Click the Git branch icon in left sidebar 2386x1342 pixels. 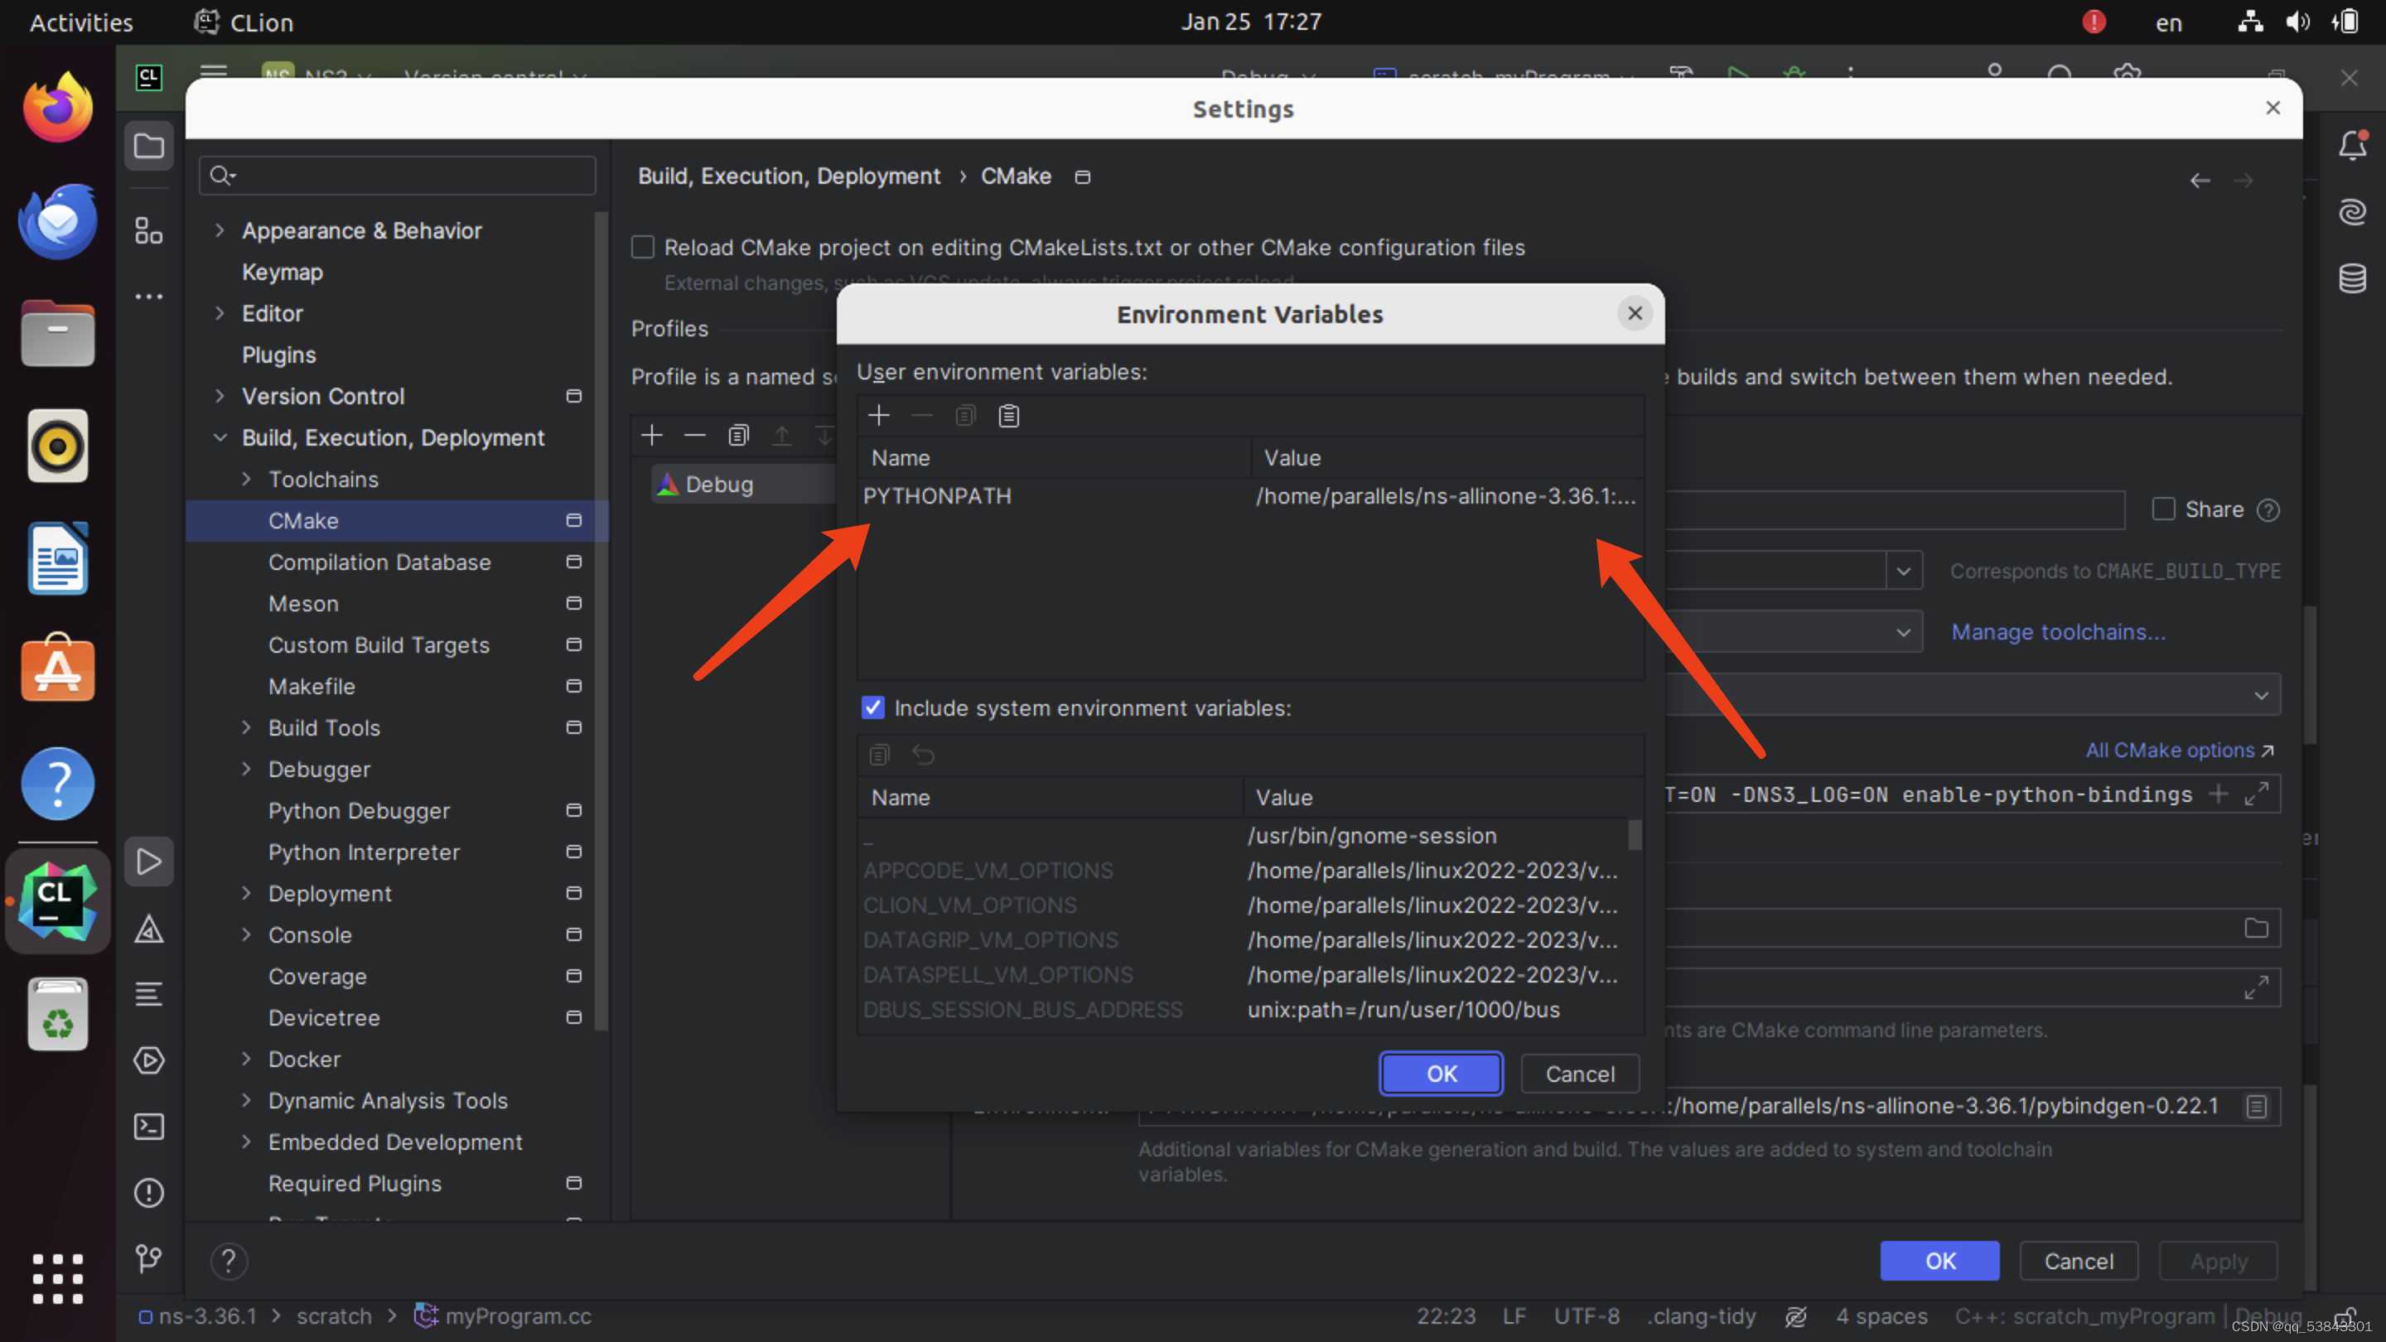(x=149, y=1258)
